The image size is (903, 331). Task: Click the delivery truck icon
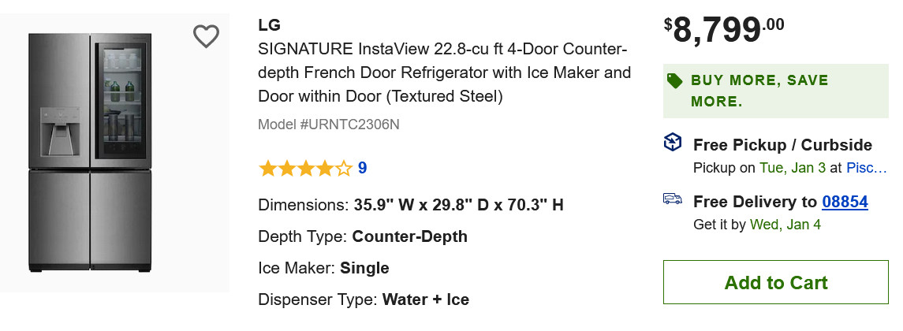click(x=672, y=199)
